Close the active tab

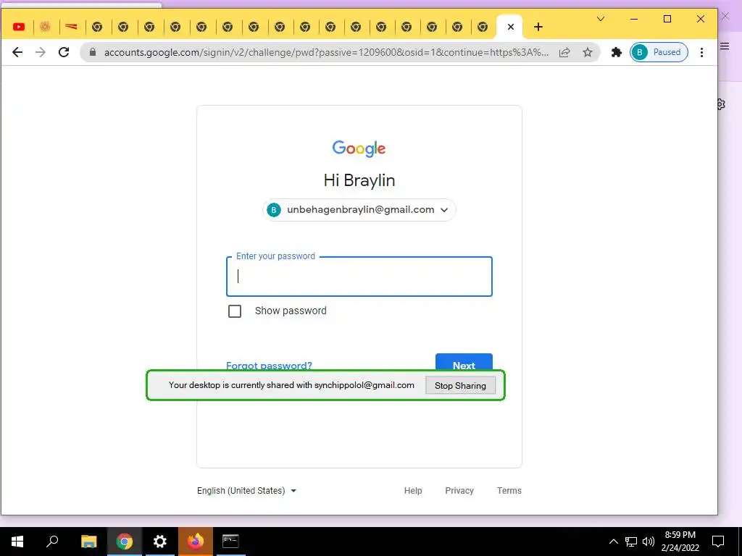coord(511,27)
